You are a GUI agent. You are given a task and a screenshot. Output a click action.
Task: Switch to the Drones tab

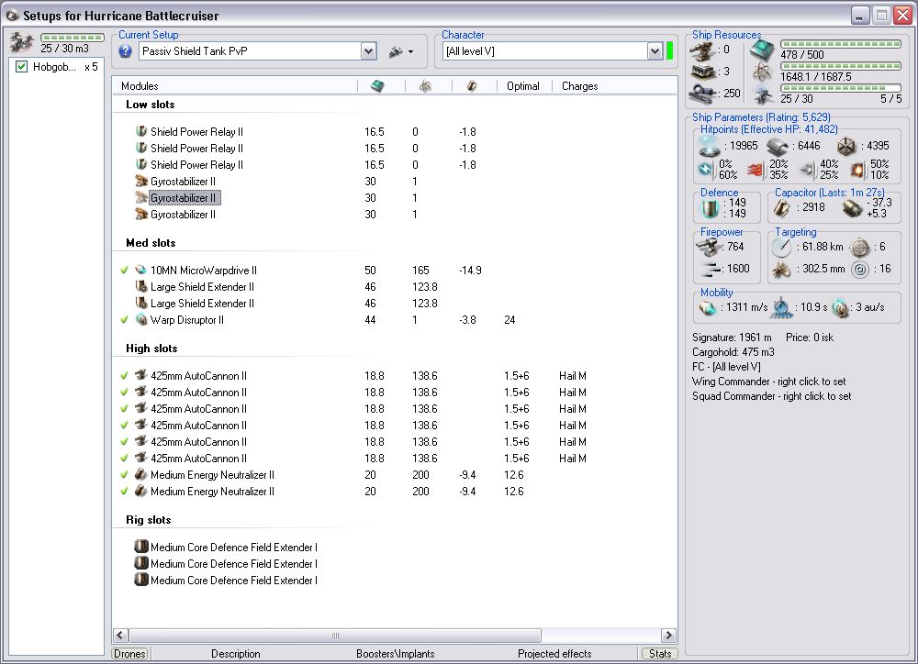130,654
